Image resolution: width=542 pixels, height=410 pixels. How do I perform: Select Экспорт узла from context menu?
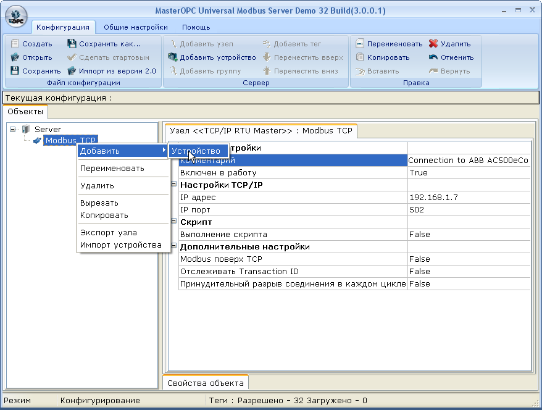pos(109,233)
